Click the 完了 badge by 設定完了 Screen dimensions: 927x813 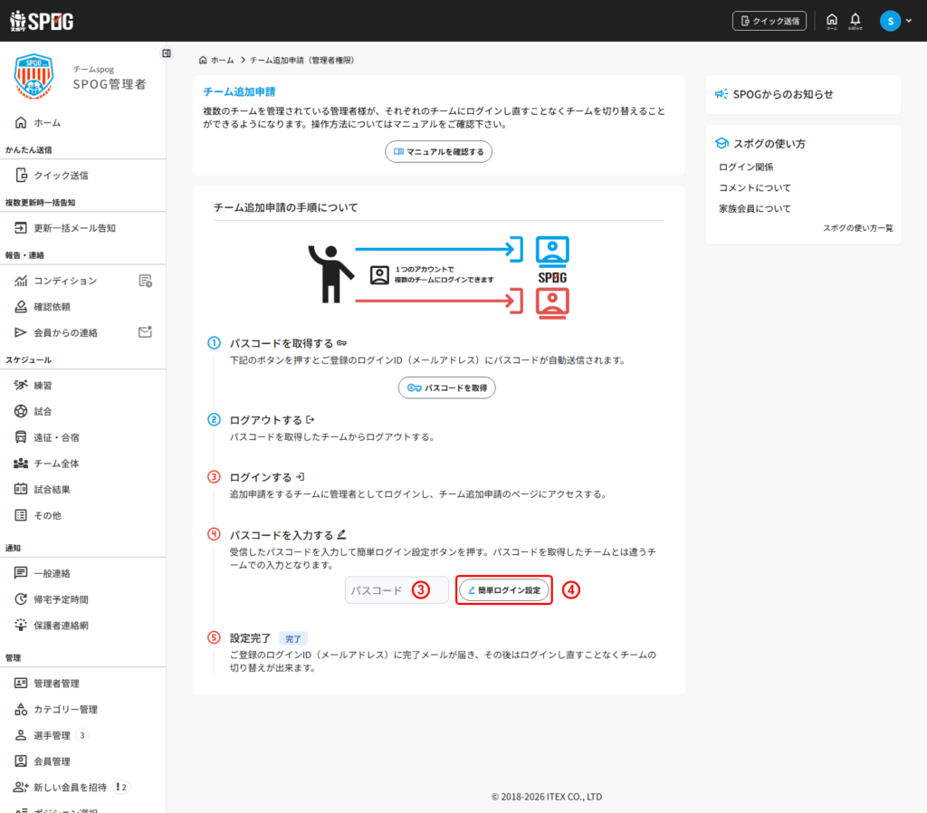[292, 638]
